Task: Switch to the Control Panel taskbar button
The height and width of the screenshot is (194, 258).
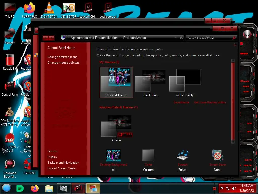Action: [78, 188]
